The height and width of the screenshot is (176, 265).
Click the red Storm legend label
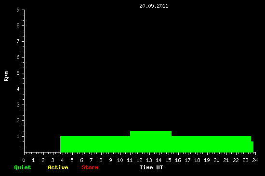pyautogui.click(x=90, y=167)
